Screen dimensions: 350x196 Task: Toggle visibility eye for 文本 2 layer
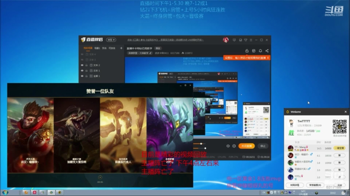(82, 65)
